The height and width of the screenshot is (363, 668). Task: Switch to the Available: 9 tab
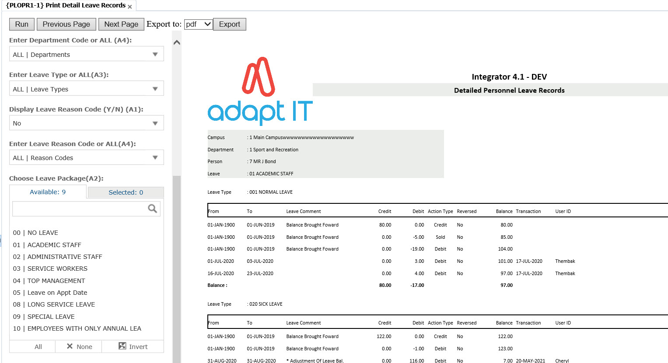[x=48, y=192]
